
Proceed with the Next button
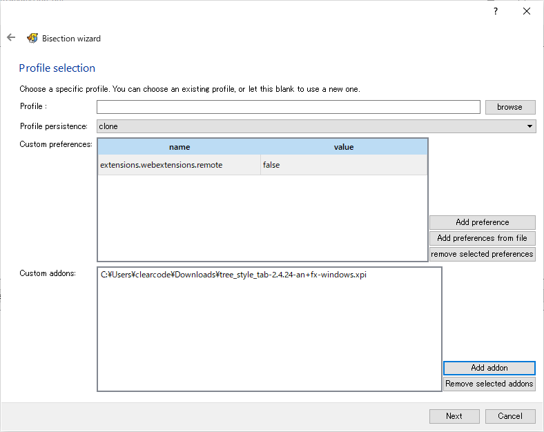pos(454,416)
